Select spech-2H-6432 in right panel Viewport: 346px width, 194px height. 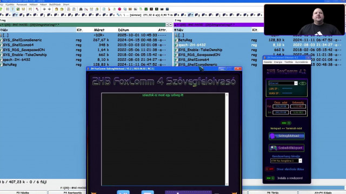[x=192, y=45]
